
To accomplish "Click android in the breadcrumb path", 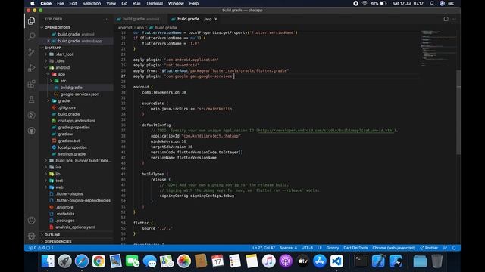I will click(125, 28).
